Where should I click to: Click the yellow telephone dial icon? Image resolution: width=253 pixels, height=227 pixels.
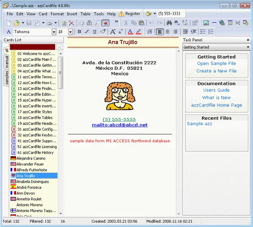[148, 14]
